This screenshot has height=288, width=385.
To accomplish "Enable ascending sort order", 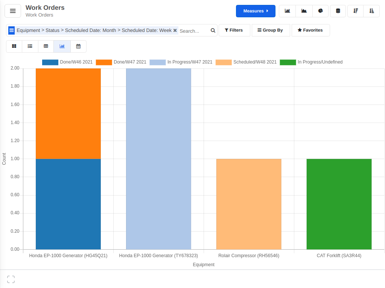I will 371,11.
